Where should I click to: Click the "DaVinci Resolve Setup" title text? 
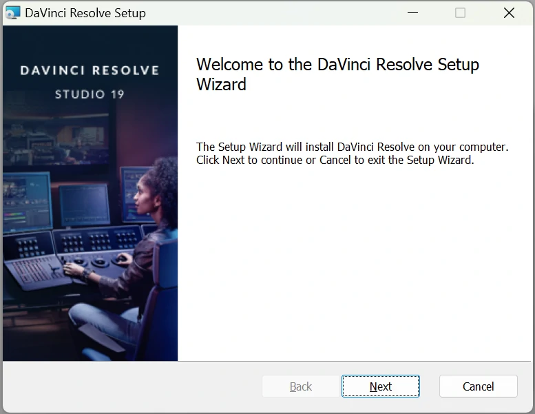(85, 13)
